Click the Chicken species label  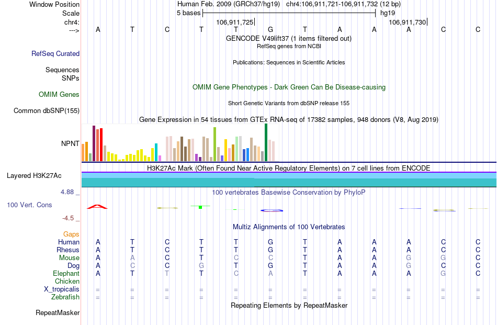[67, 281]
